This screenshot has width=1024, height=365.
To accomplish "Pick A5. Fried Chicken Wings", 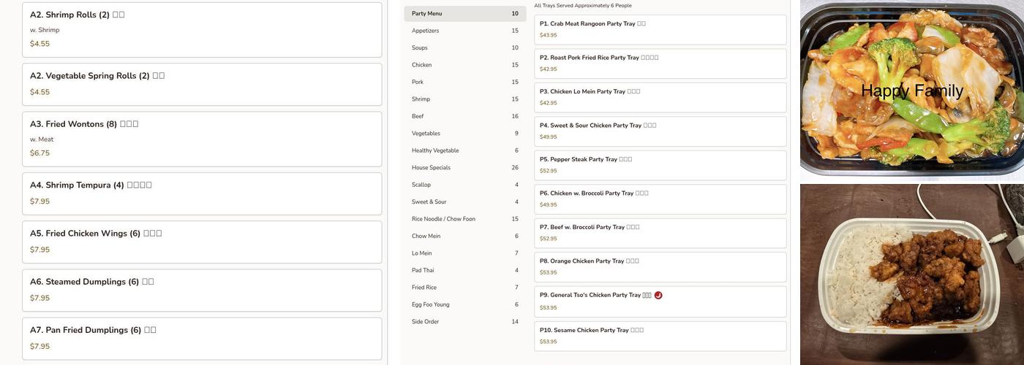I will (202, 242).
